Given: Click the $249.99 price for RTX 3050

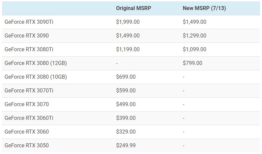Looking at the screenshot, I should click(126, 145).
